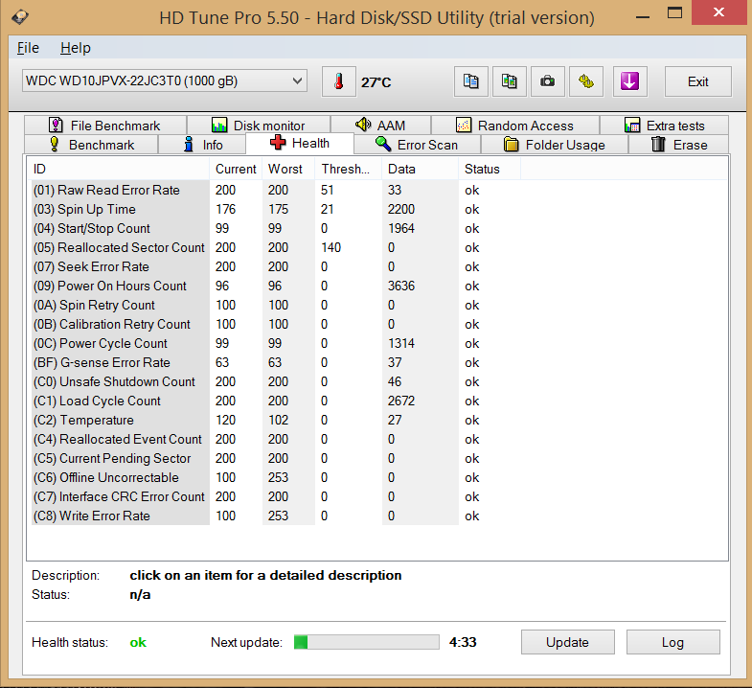Screen dimensions: 752x688
Task: Open the Help menu
Action: (x=76, y=48)
